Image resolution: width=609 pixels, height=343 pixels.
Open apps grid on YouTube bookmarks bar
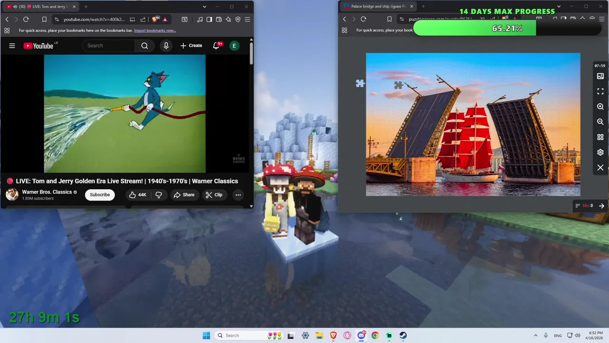coord(7,30)
